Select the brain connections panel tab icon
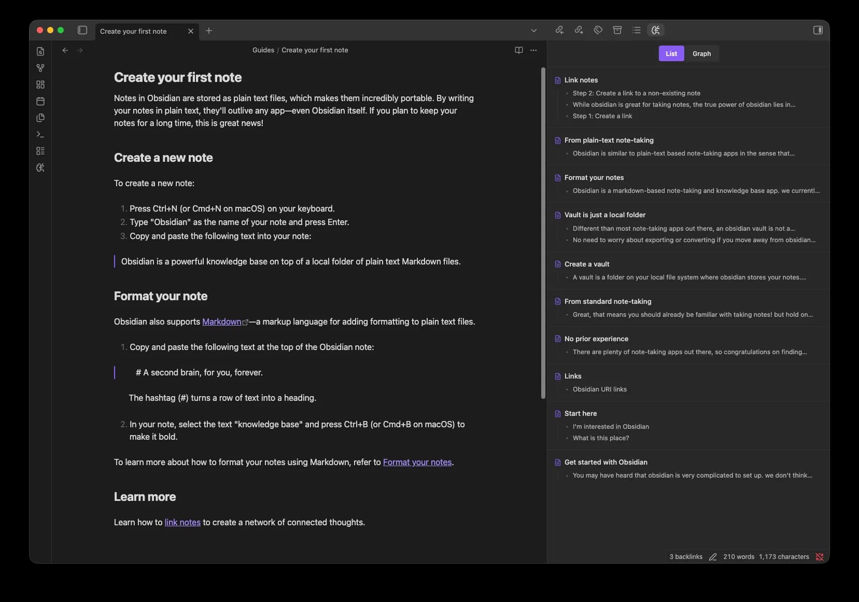The width and height of the screenshot is (859, 602). (x=656, y=30)
